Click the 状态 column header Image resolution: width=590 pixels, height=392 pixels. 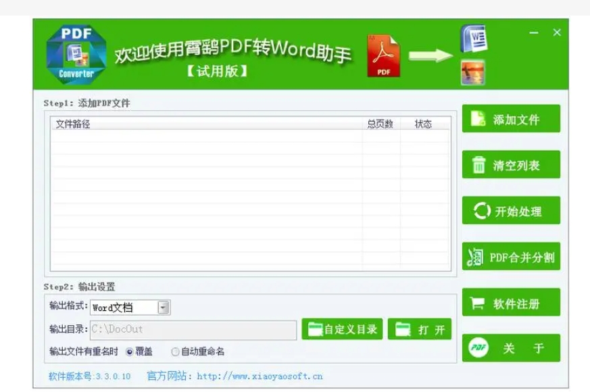(x=423, y=124)
